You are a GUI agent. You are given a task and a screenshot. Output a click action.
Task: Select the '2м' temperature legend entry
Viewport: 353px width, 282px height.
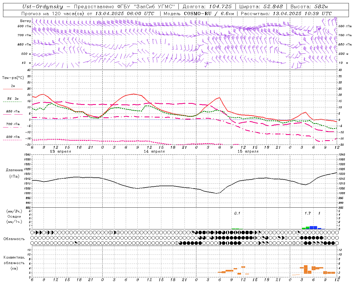(x=13, y=86)
